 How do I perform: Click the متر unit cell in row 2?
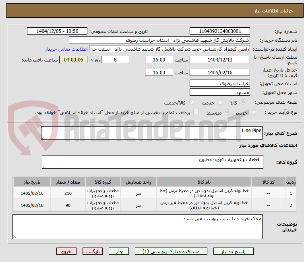139,205
